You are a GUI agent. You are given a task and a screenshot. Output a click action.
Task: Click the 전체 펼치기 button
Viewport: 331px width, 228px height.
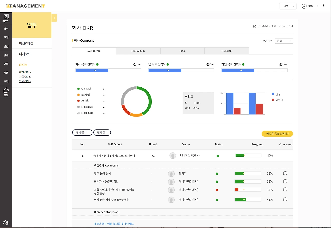coord(82,132)
